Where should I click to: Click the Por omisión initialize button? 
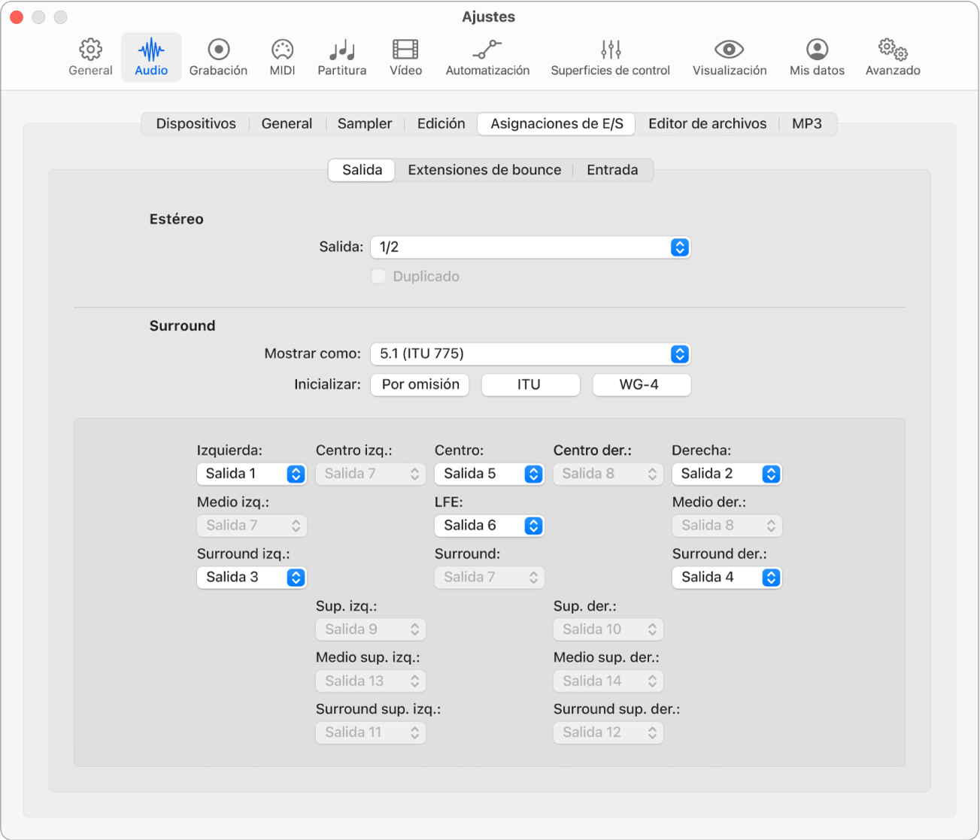point(420,385)
